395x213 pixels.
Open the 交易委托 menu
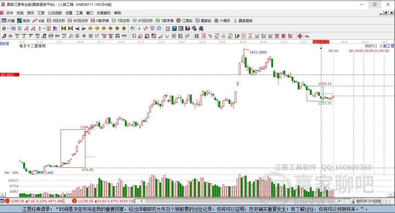(x=103, y=13)
